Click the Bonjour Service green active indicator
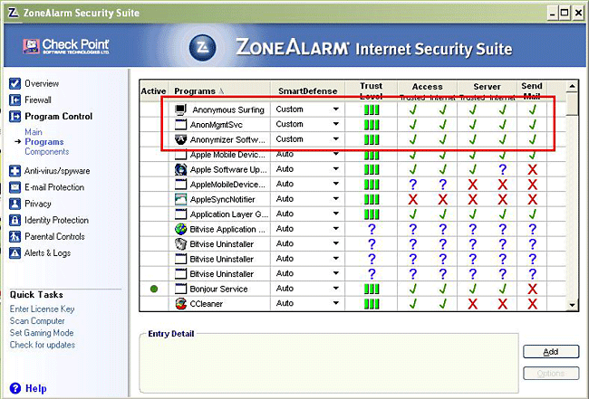Screen dimensions: 589x399 [154, 290]
